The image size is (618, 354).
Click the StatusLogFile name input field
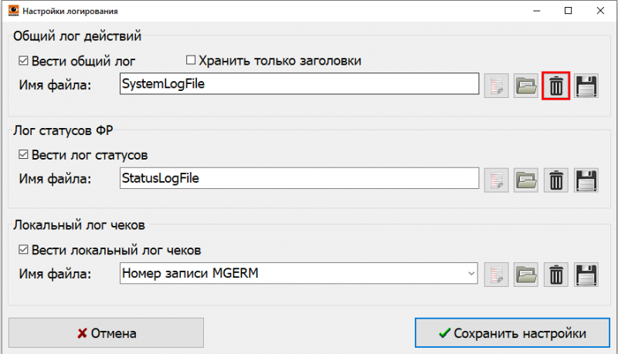point(300,178)
